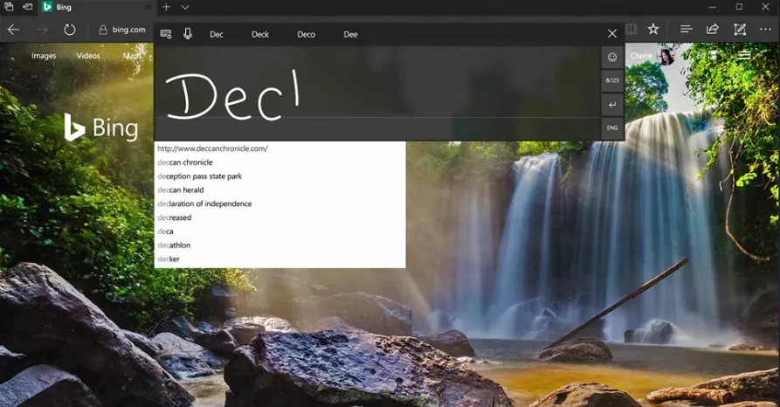The width and height of the screenshot is (780, 407).
Task: Choose the 'Deco' handwriting suggestion
Action: click(x=306, y=34)
